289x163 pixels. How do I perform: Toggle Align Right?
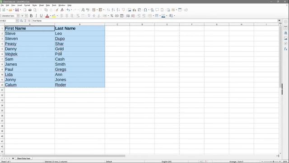(x=72, y=16)
